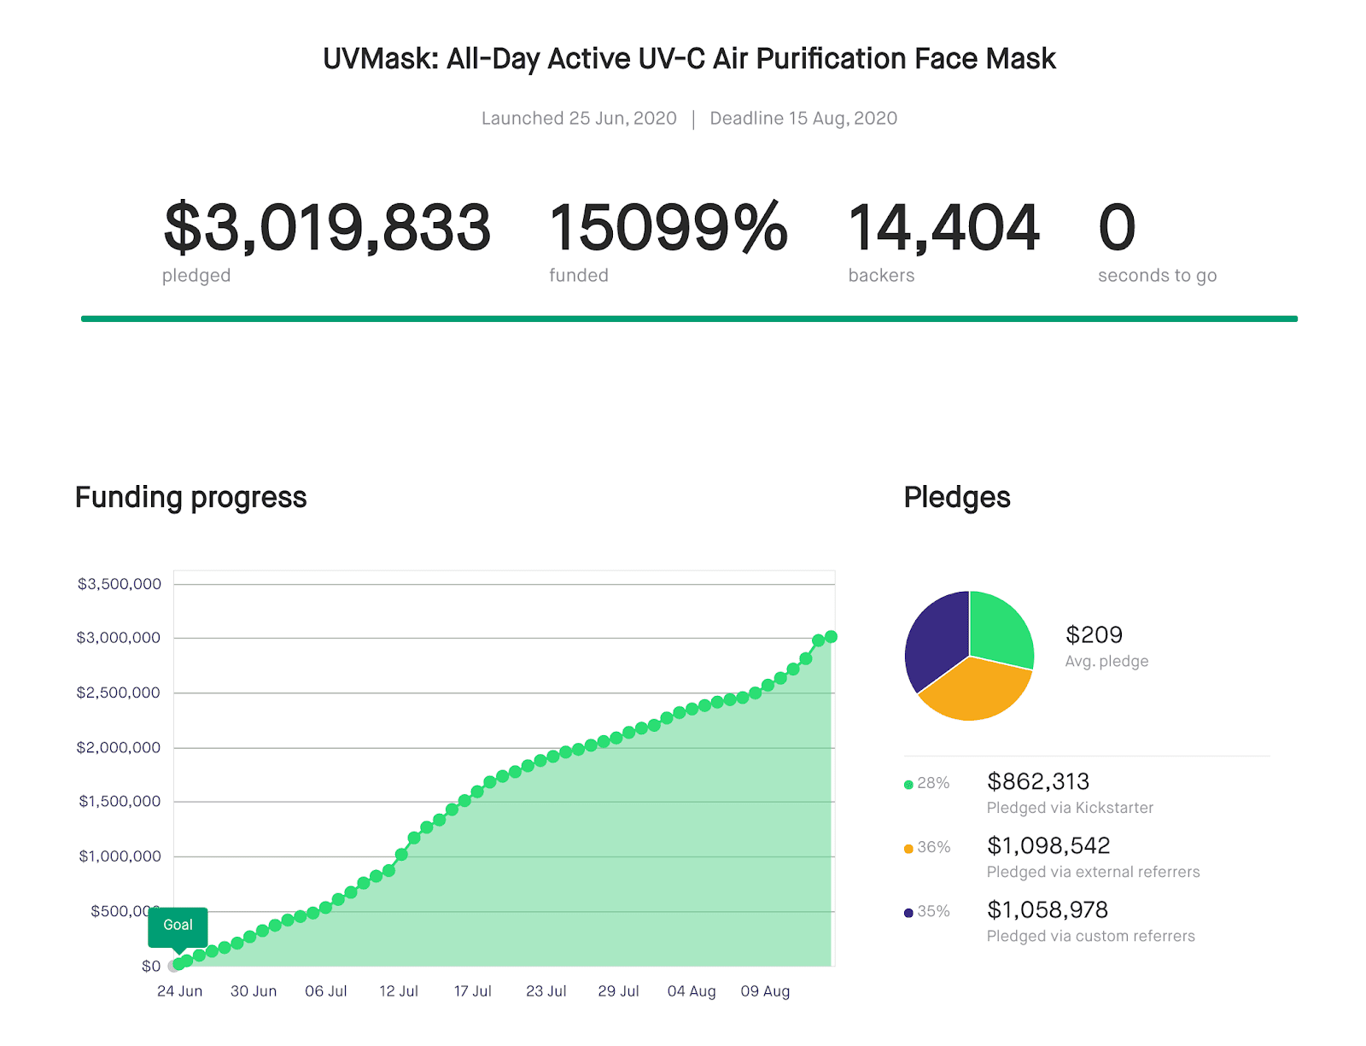Click the 04 Aug x-axis label
The width and height of the screenshot is (1366, 1046).
692,991
